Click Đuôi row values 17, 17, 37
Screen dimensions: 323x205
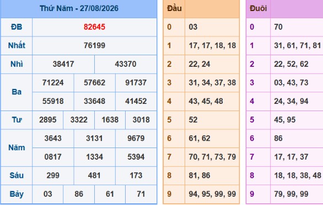[x=291, y=157]
